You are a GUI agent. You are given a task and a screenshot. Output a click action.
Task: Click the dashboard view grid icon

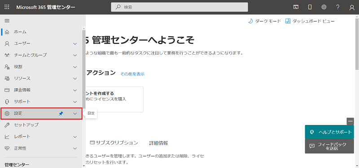click(288, 21)
